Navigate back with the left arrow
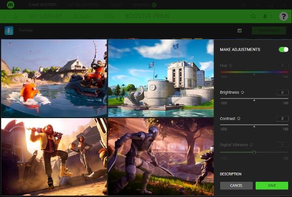 pyautogui.click(x=5, y=16)
